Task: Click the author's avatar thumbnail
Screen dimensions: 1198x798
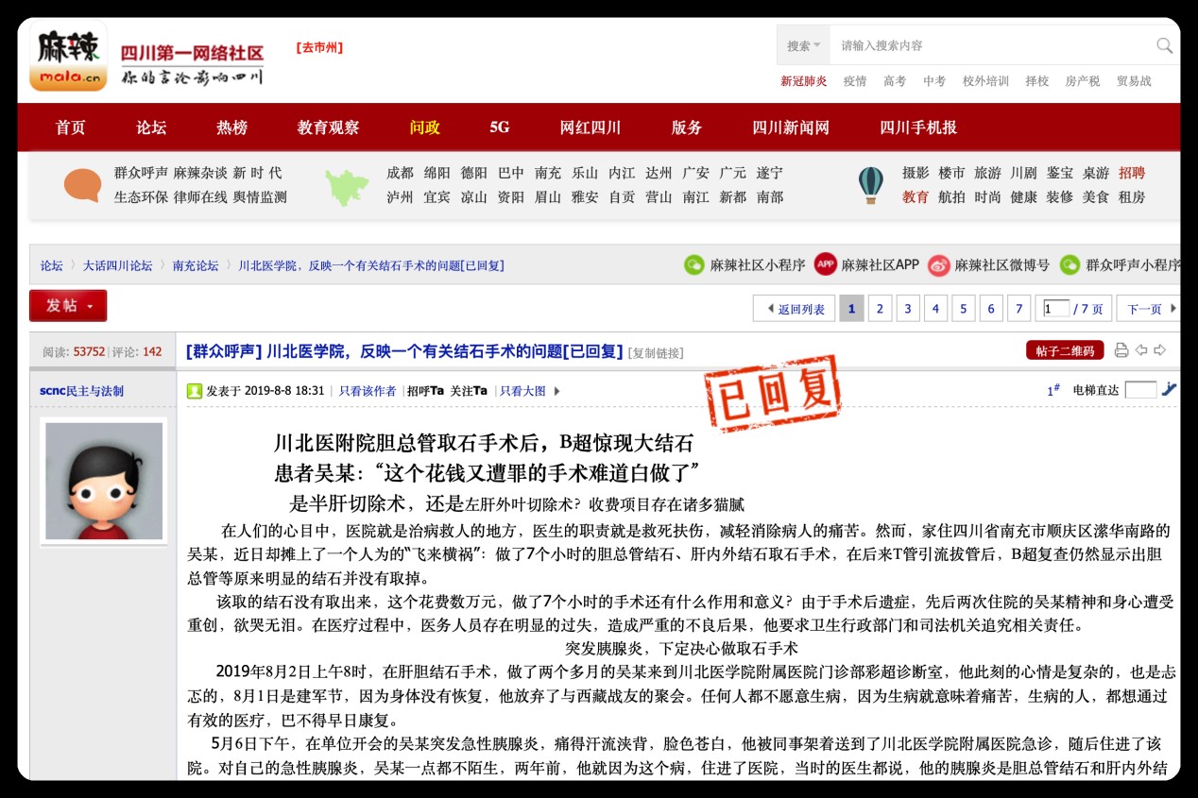Action: [x=104, y=481]
